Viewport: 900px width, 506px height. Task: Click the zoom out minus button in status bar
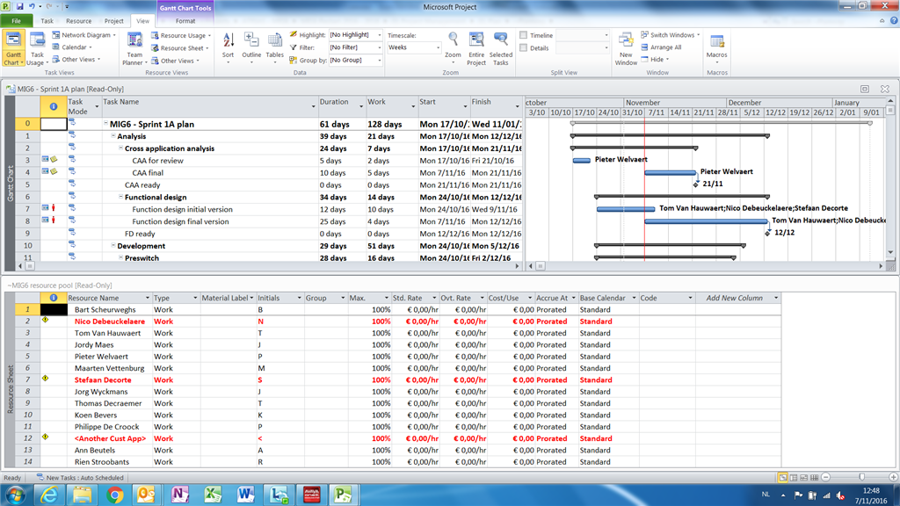pos(826,477)
